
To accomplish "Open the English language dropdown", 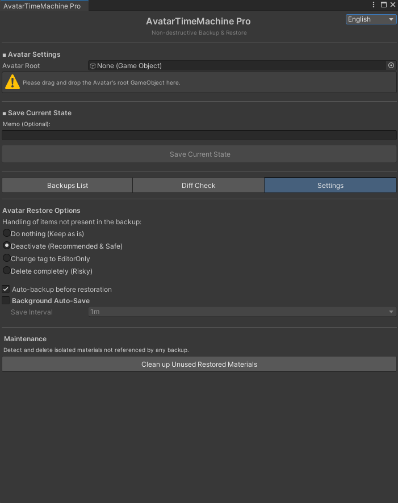I will [x=371, y=19].
